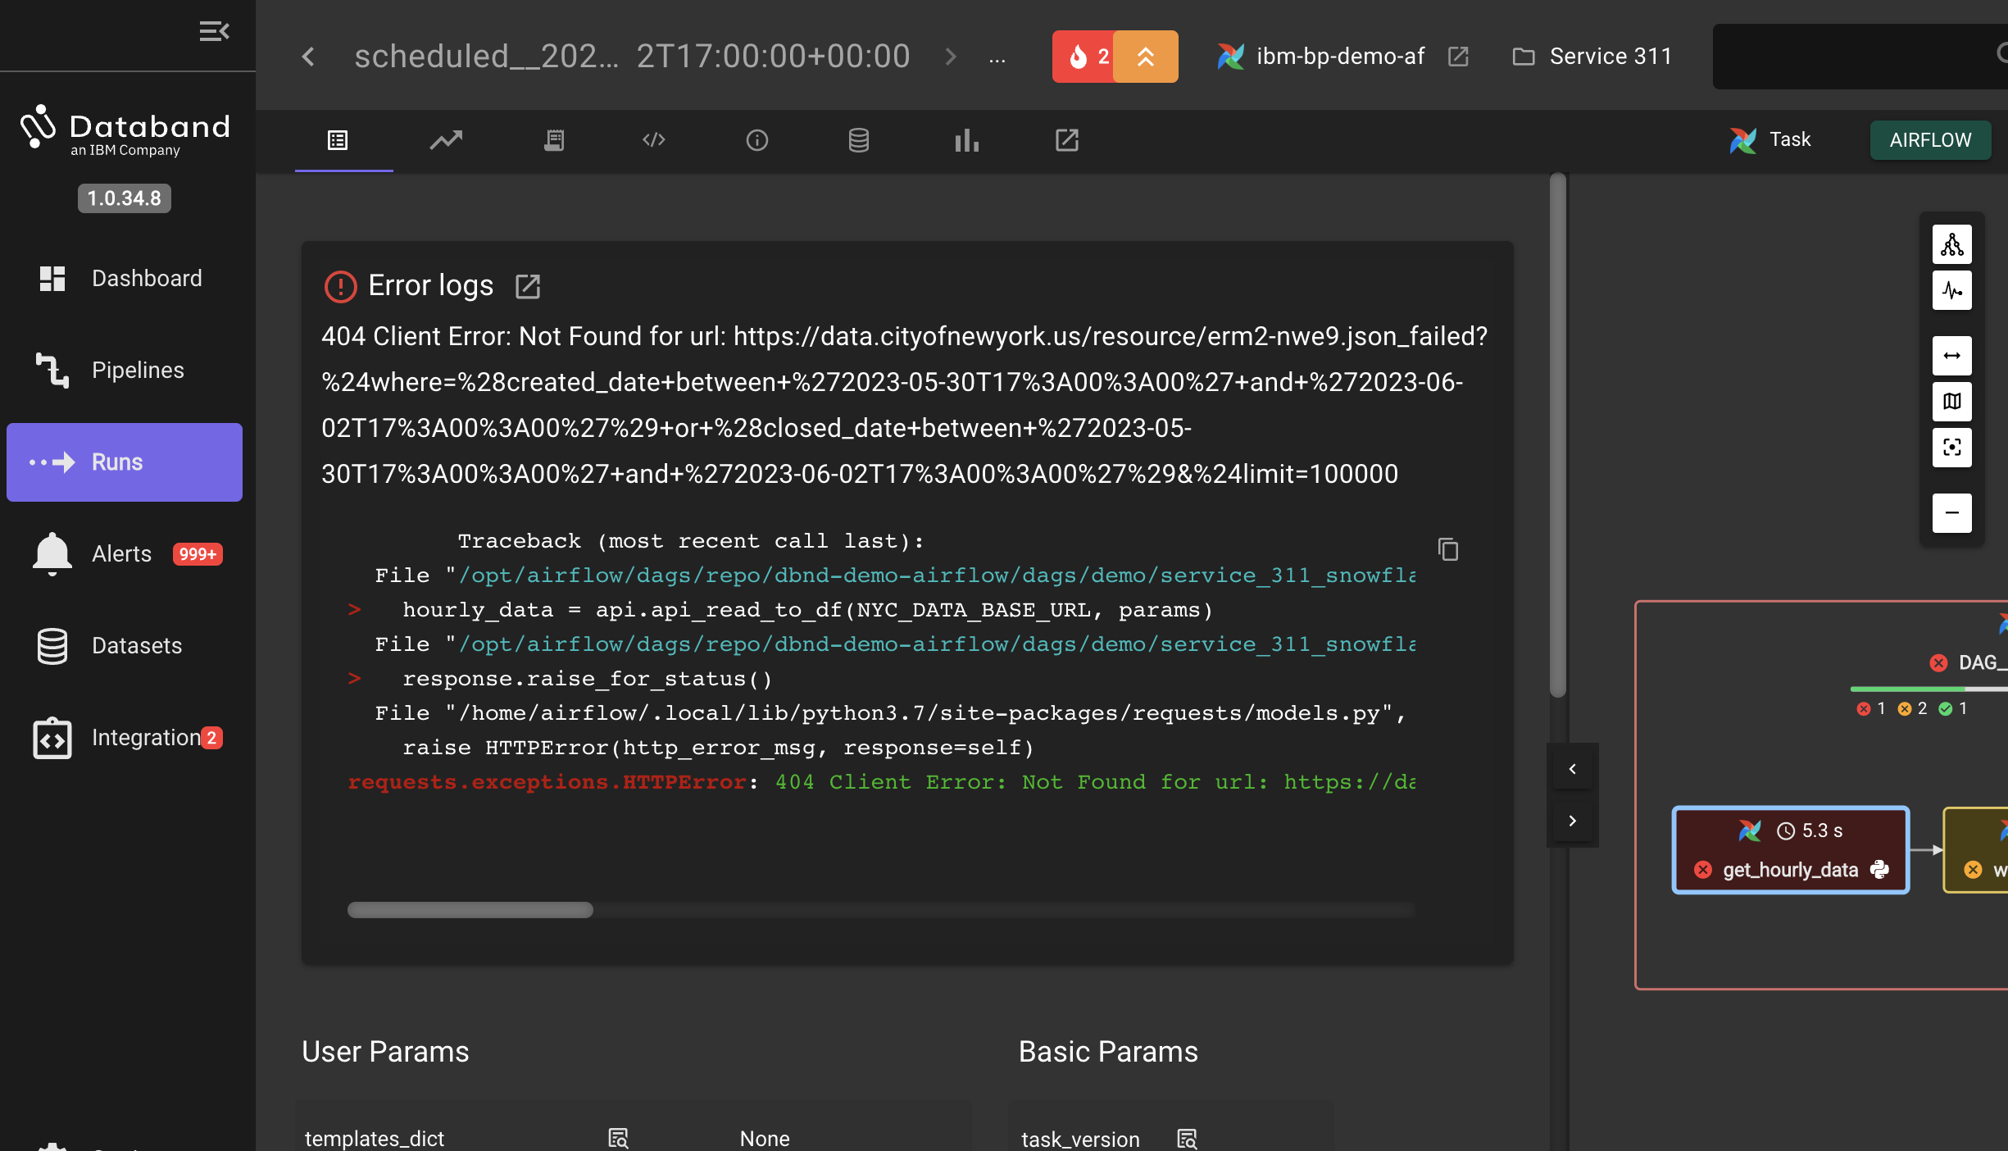
Task: Expand the orange double-chevron alert button
Action: pyautogui.click(x=1145, y=57)
